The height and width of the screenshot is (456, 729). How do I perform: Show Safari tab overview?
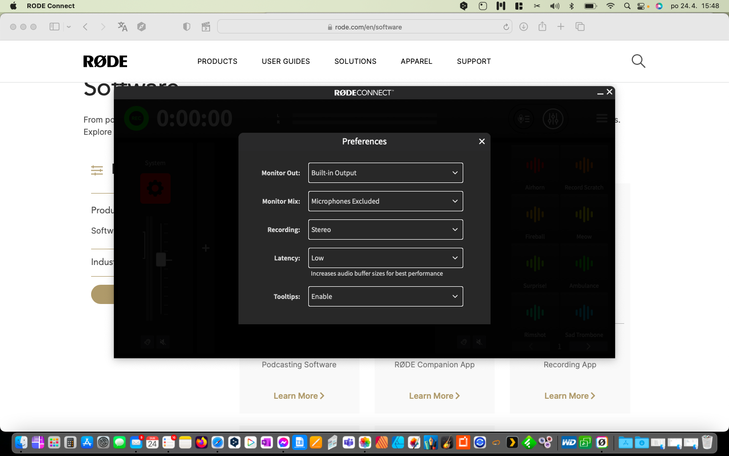pos(580,27)
